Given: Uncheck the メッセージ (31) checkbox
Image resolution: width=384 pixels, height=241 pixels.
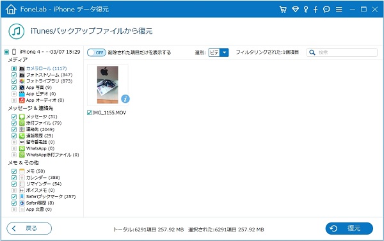Looking at the screenshot, I should (x=14, y=117).
